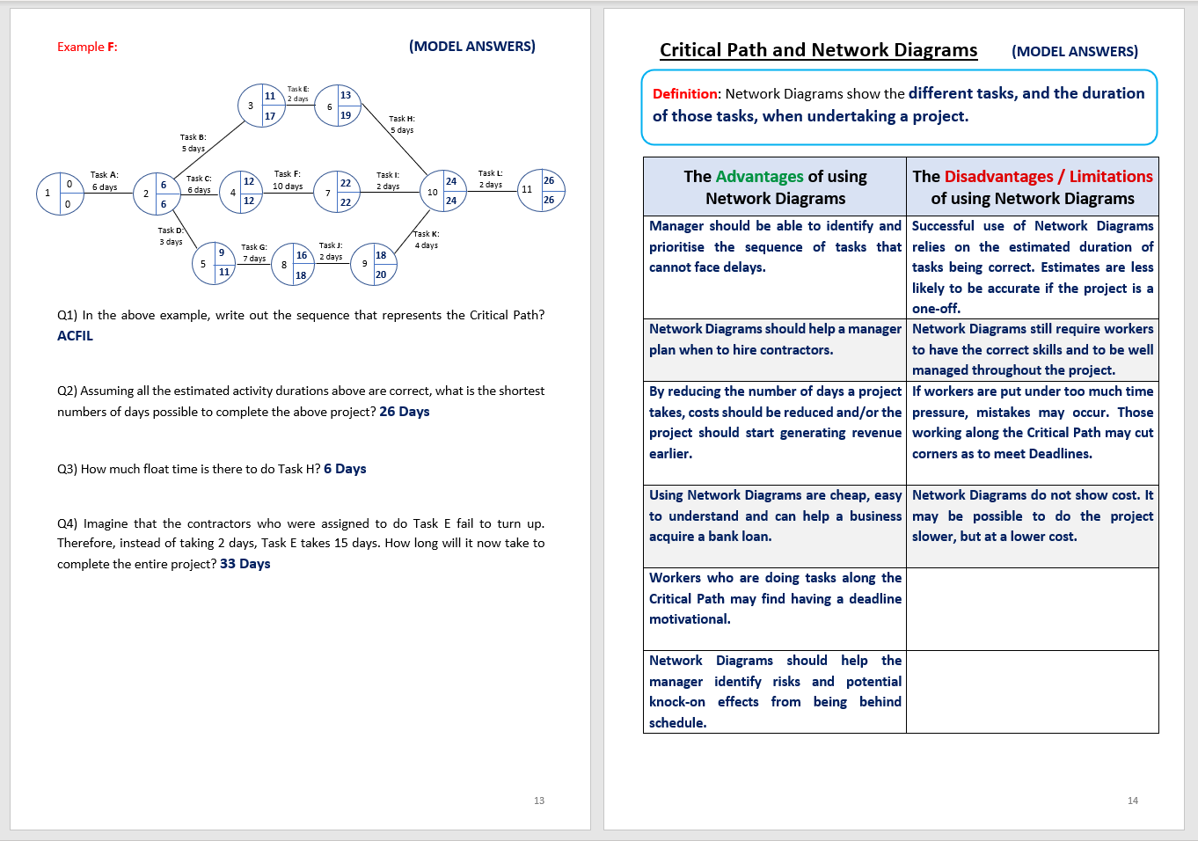Select the 26 Days answer in Q2
Screen dimensions: 1198x841
tap(403, 411)
